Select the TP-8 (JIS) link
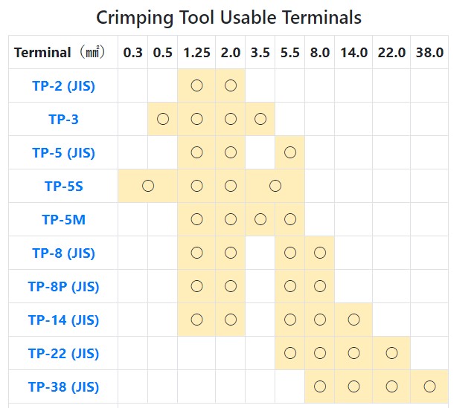The image size is (474, 408). click(63, 253)
